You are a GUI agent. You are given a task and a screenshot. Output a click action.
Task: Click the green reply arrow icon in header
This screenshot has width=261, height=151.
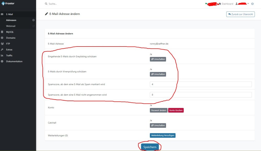pos(206,4)
